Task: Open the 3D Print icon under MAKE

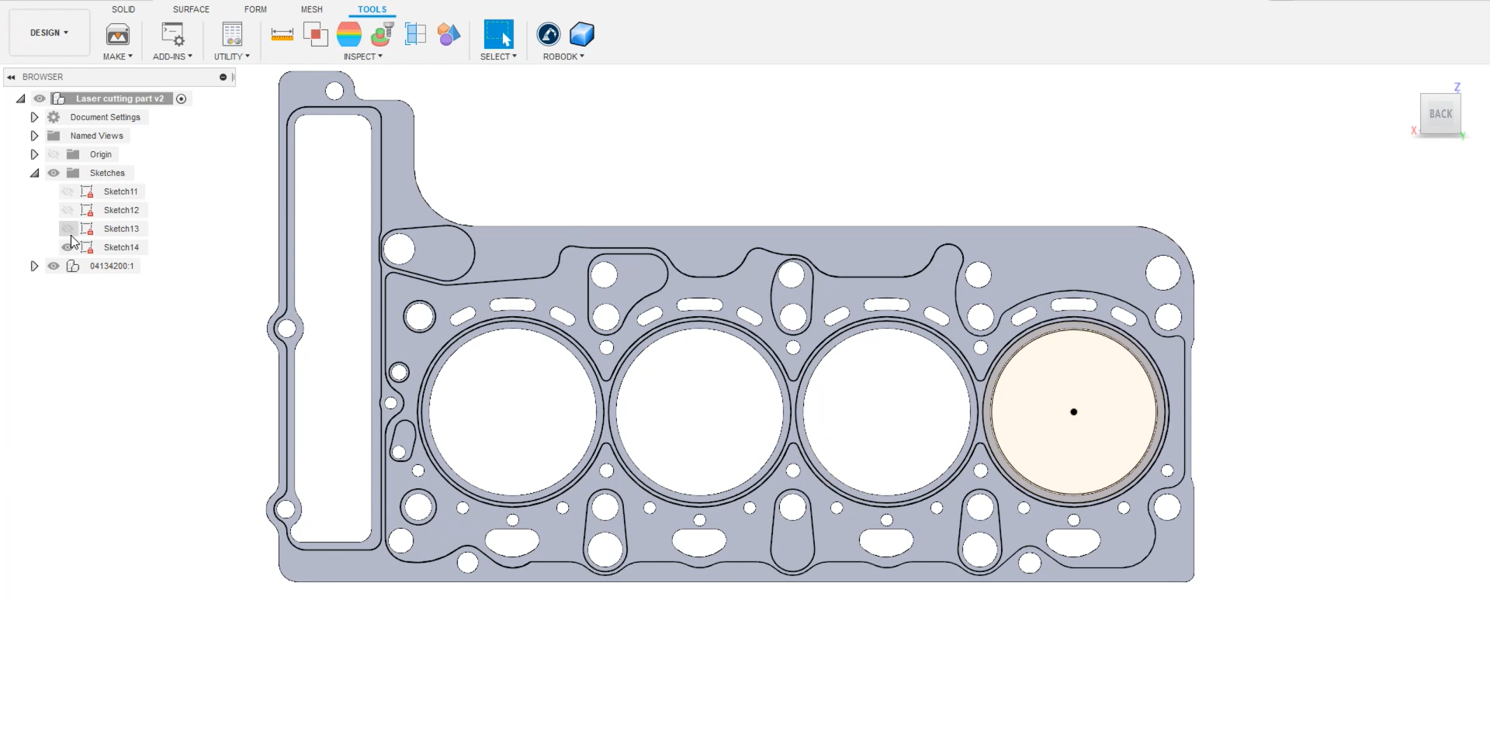Action: [x=117, y=34]
